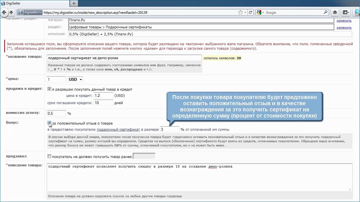The width and height of the screenshot is (360, 202).
Task: Open the Google search engine picker
Action: click(260, 12)
